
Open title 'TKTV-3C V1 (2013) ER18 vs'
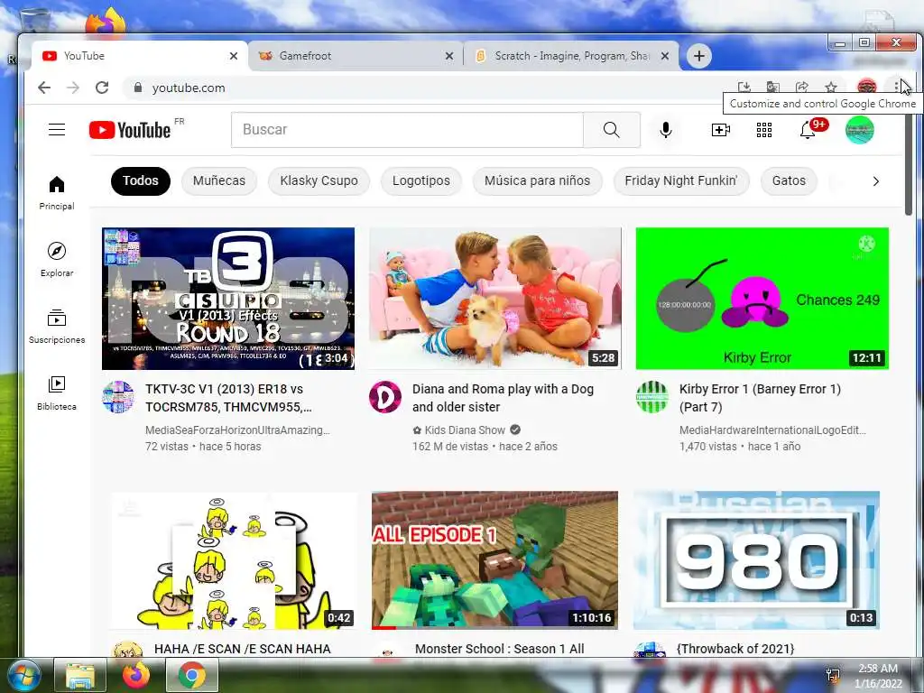(228, 398)
